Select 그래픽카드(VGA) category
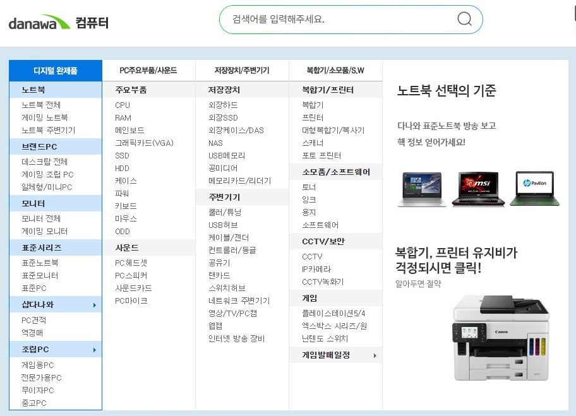Viewport: 576px width, 416px height. (145, 143)
